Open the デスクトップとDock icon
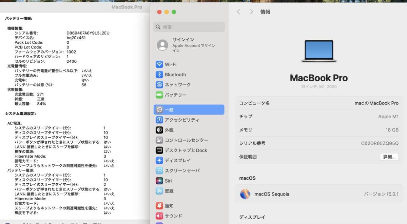This screenshot has width=407, height=224. (x=159, y=150)
